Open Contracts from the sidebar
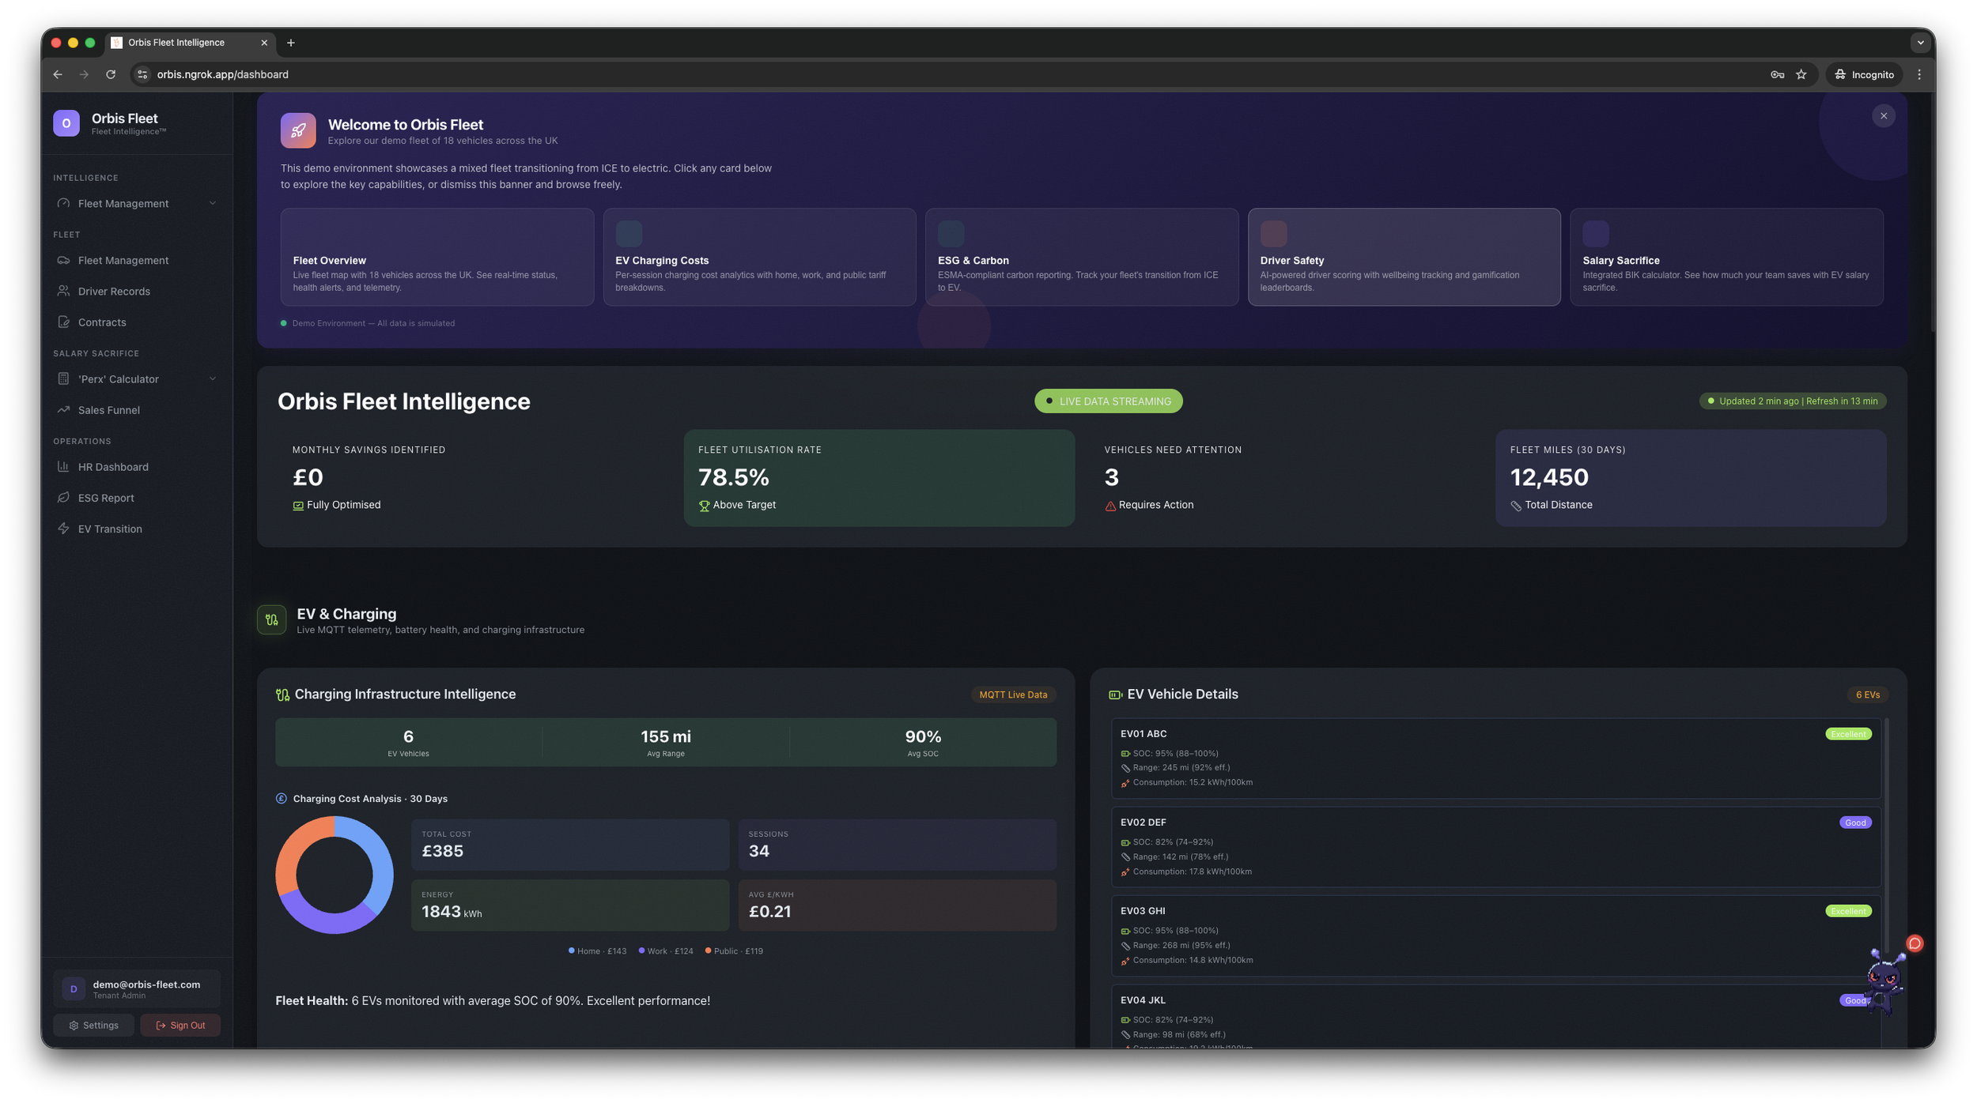1977x1103 pixels. [x=65, y=322]
